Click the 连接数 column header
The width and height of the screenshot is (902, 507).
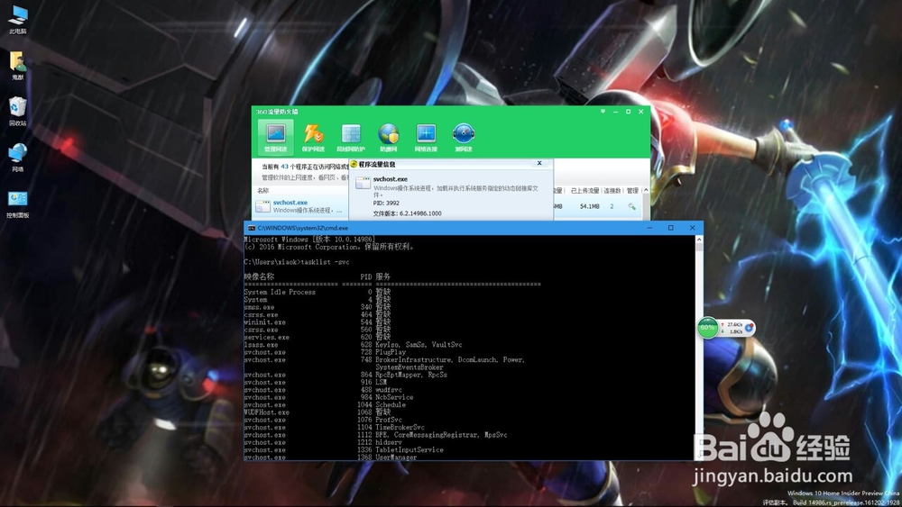coord(612,191)
